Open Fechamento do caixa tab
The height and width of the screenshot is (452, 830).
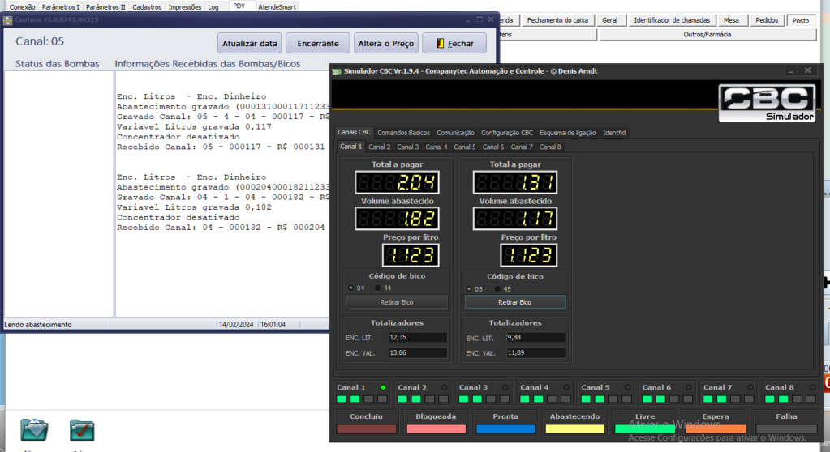coord(557,20)
